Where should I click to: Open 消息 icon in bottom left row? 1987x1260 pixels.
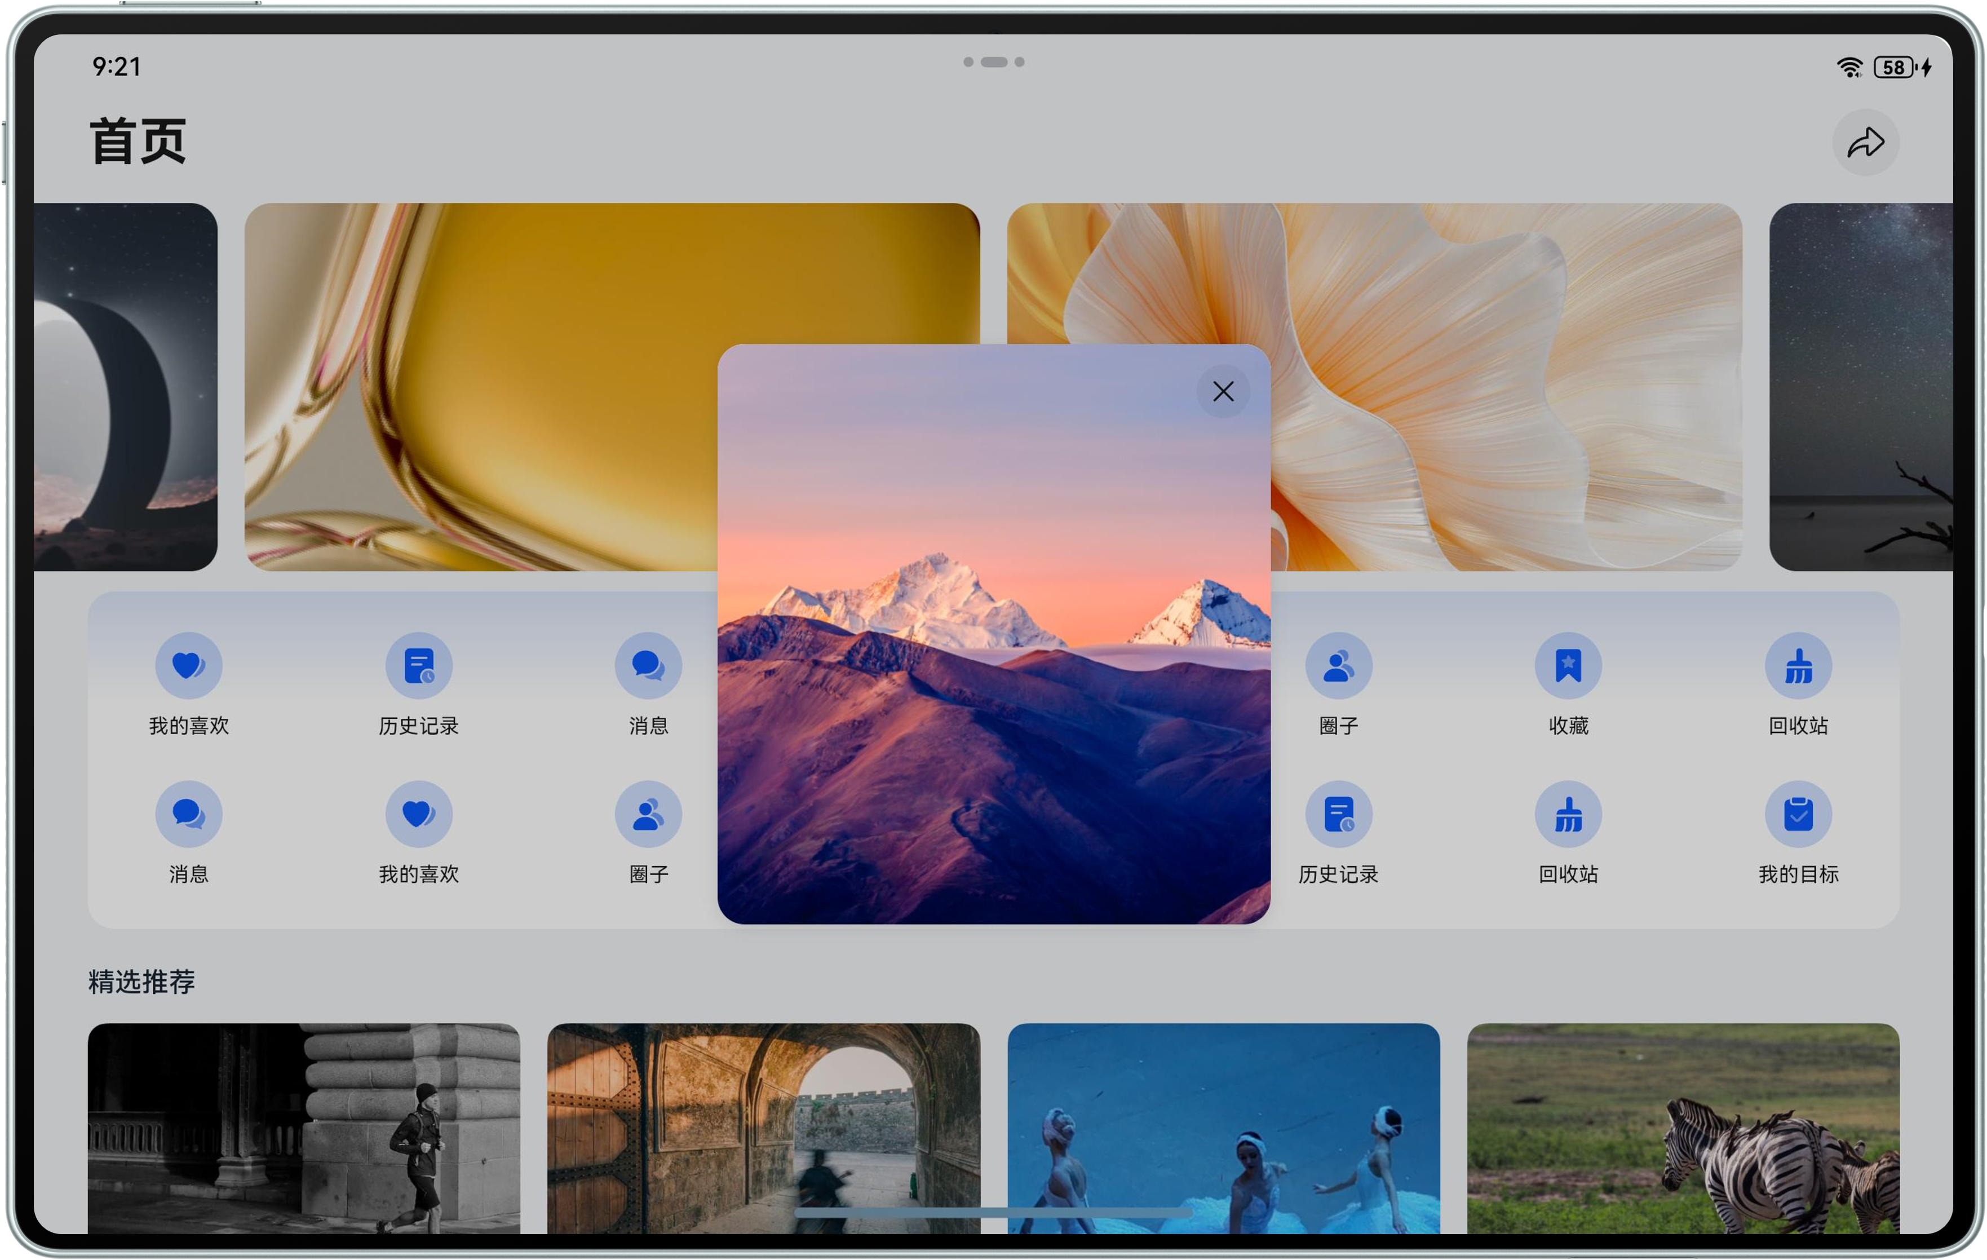click(188, 815)
